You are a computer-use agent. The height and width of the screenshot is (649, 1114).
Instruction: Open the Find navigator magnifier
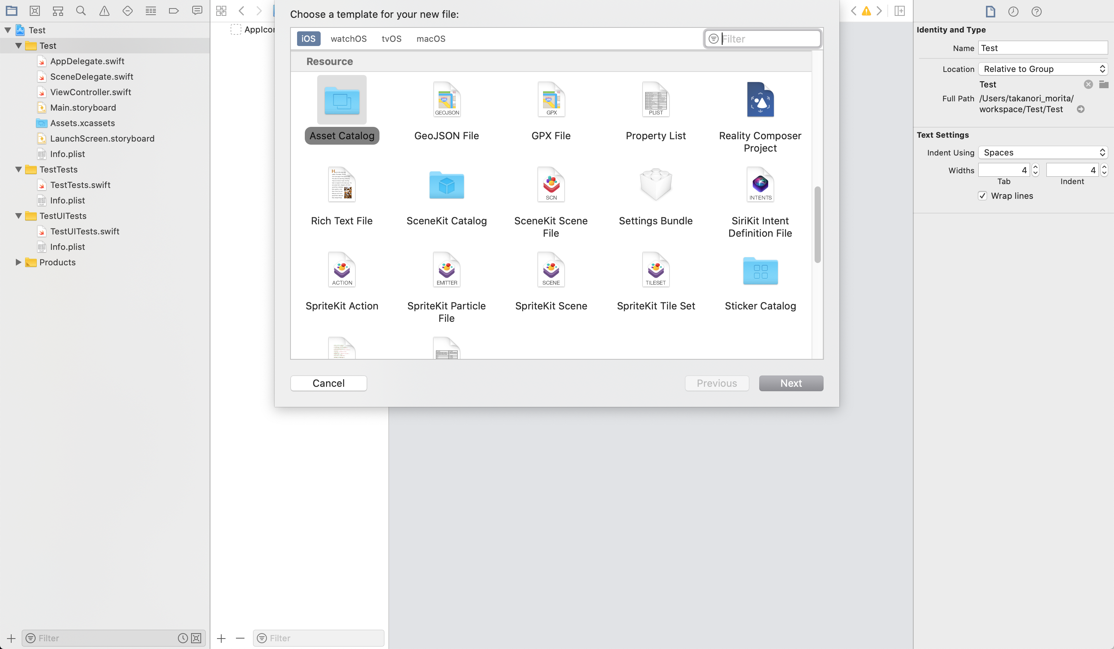click(x=81, y=10)
